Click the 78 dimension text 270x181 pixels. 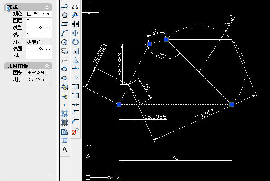click(175, 158)
